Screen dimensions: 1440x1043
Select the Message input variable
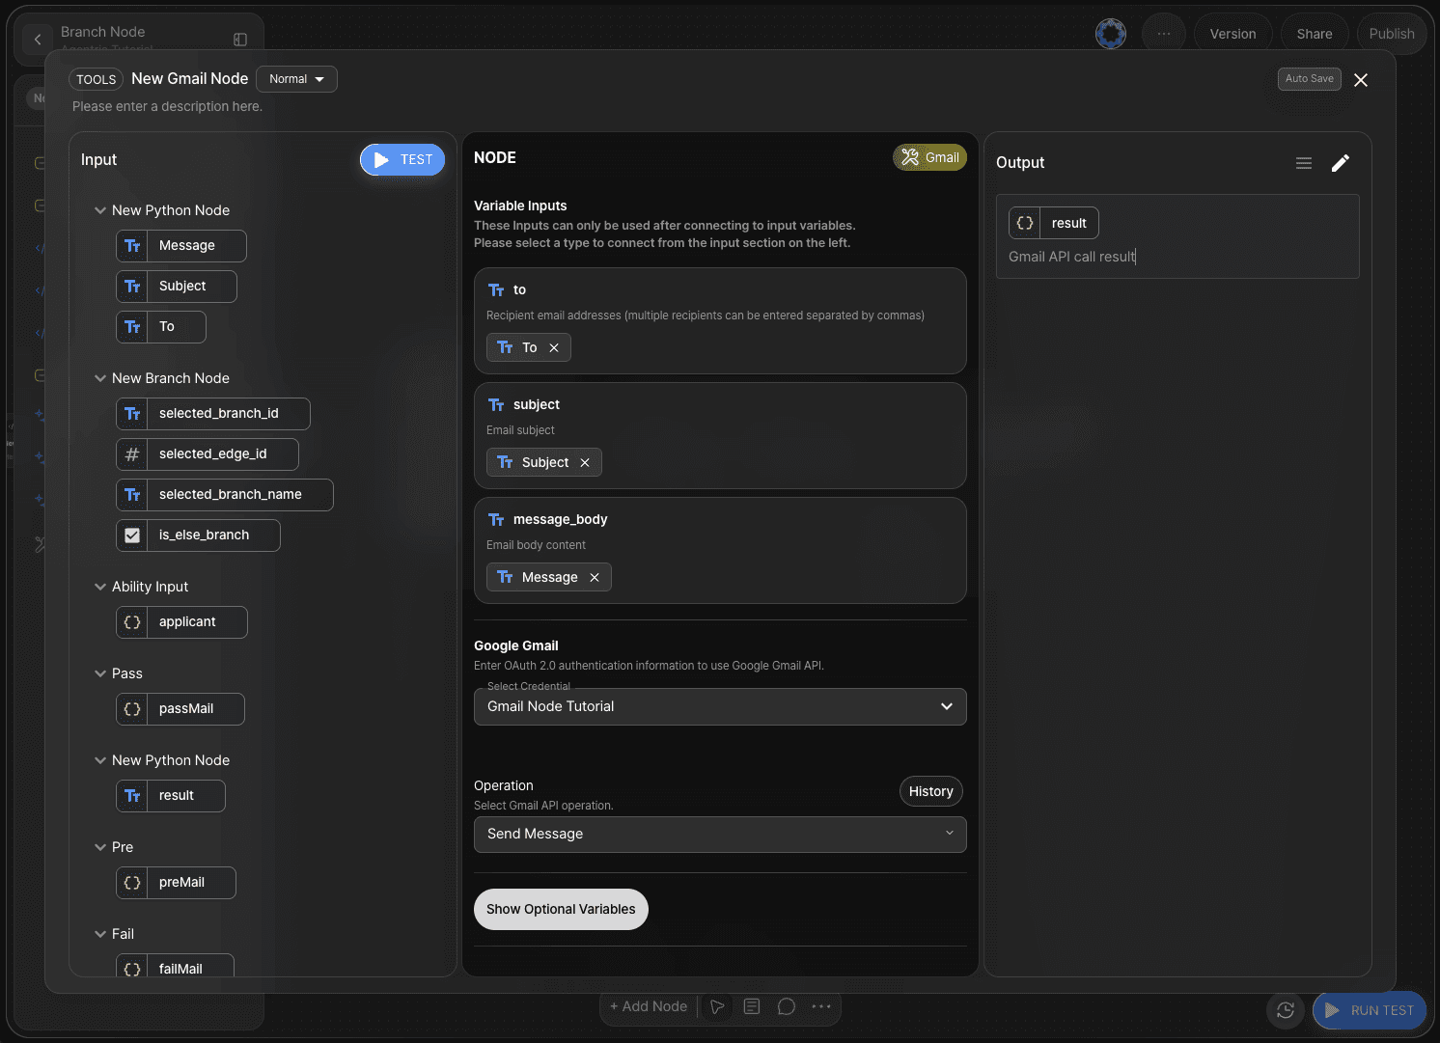tap(181, 246)
